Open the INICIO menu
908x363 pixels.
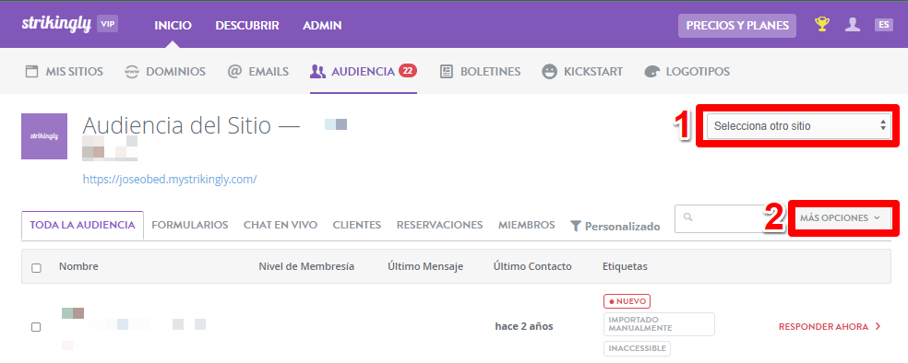point(173,26)
